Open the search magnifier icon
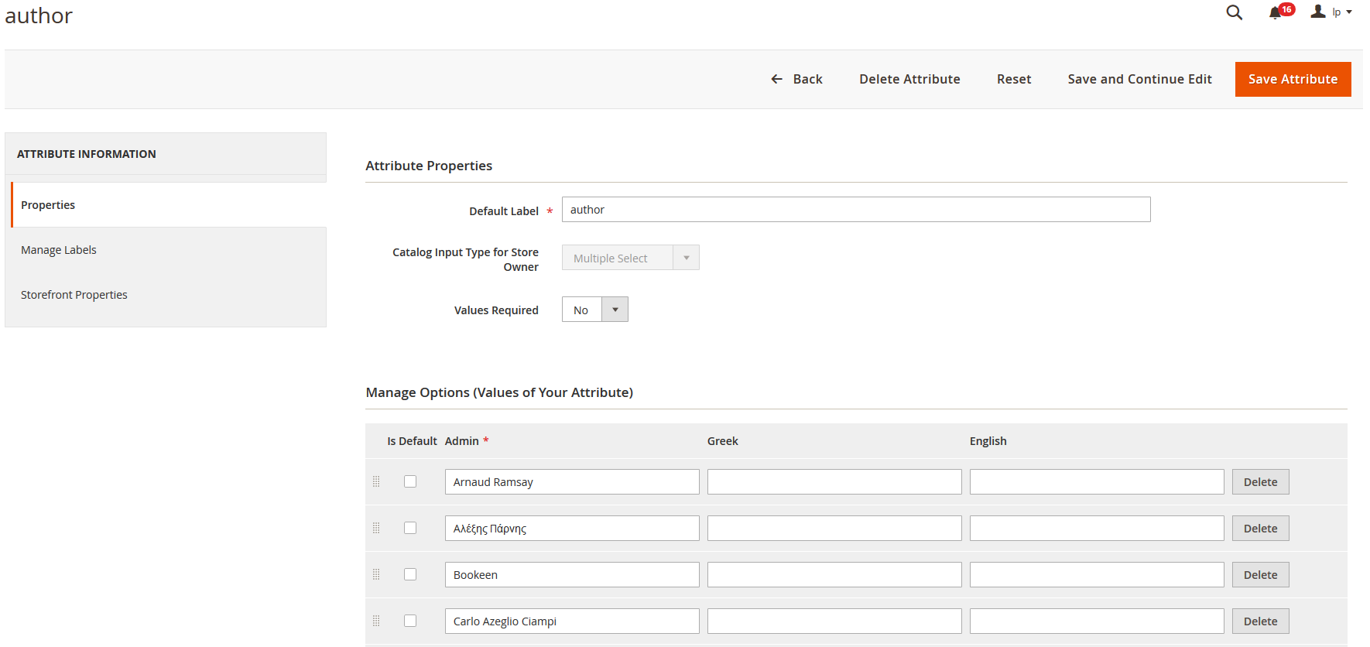Viewport: 1370px width, 647px height. click(x=1234, y=12)
